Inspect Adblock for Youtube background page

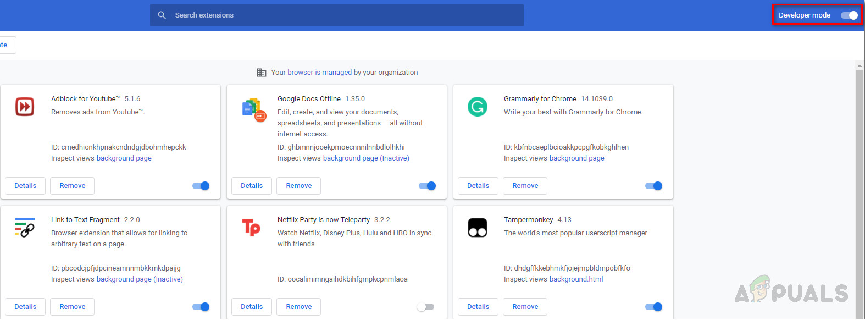coord(124,158)
